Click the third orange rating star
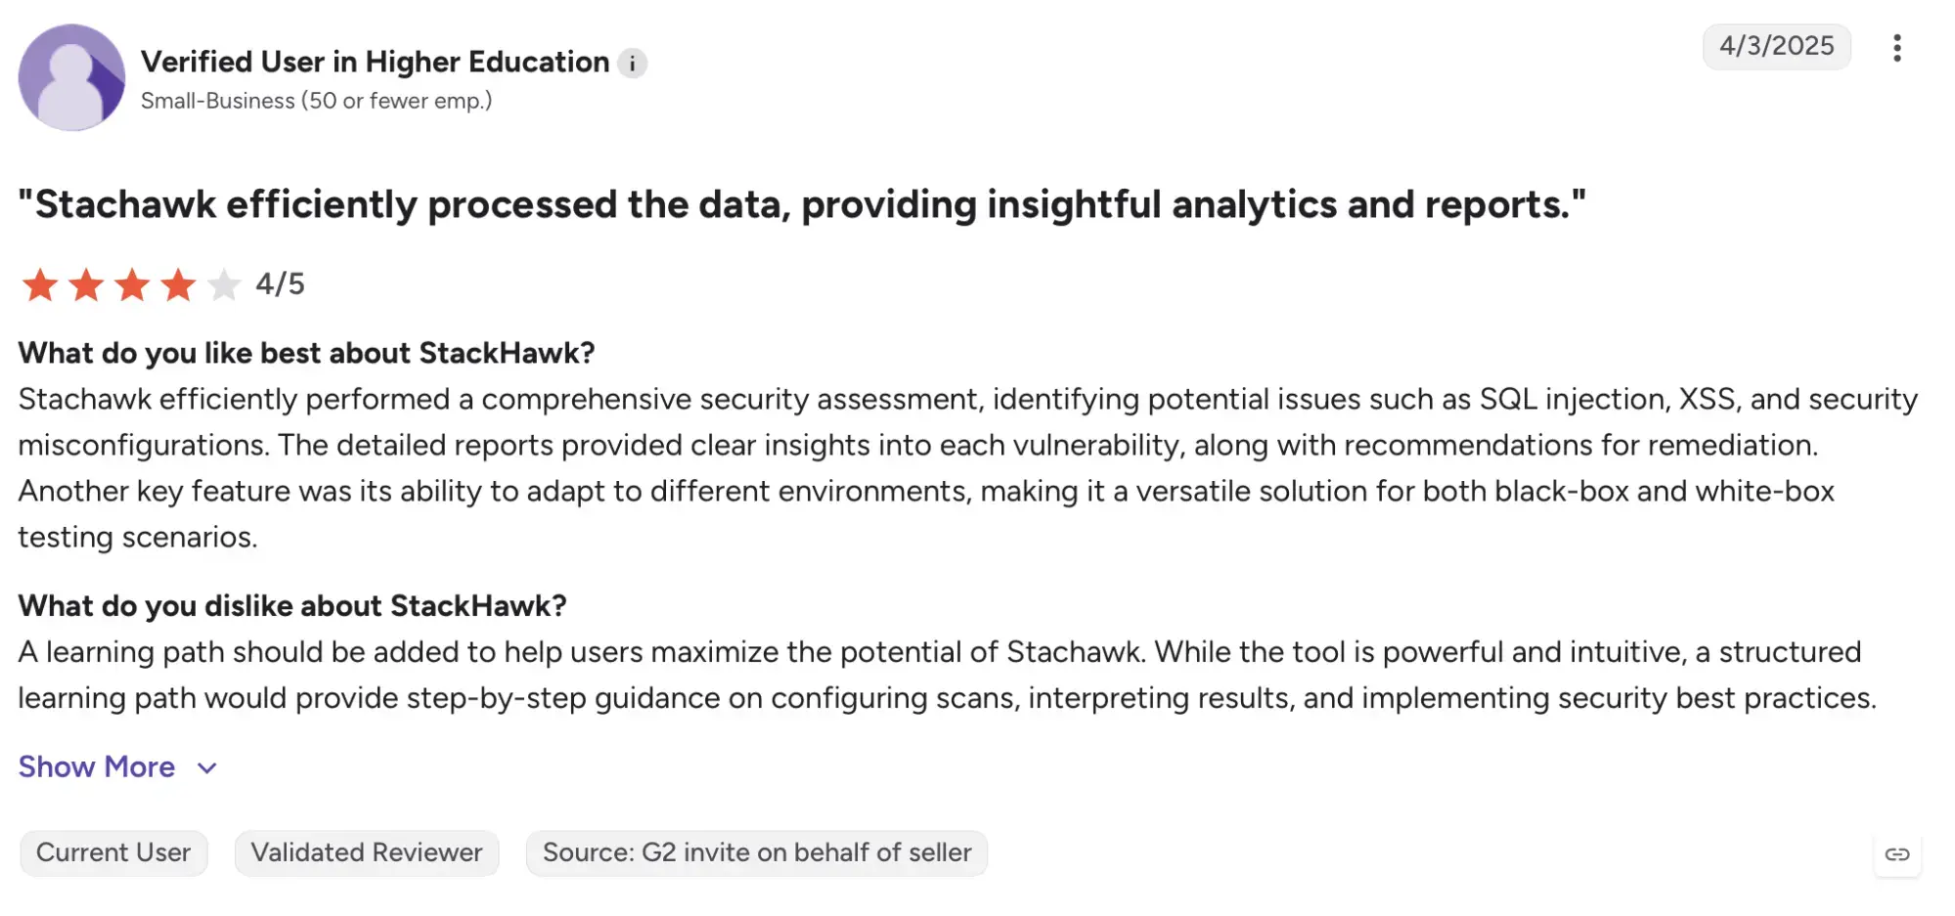1955x916 pixels. click(132, 285)
